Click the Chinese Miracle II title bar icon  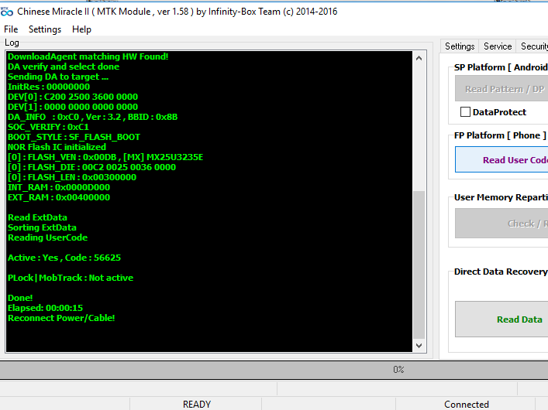(7, 12)
